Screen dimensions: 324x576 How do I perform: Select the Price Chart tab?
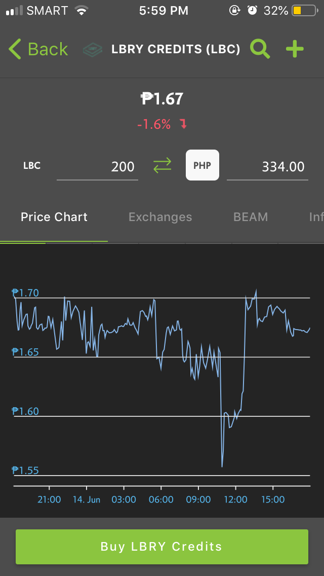(54, 217)
